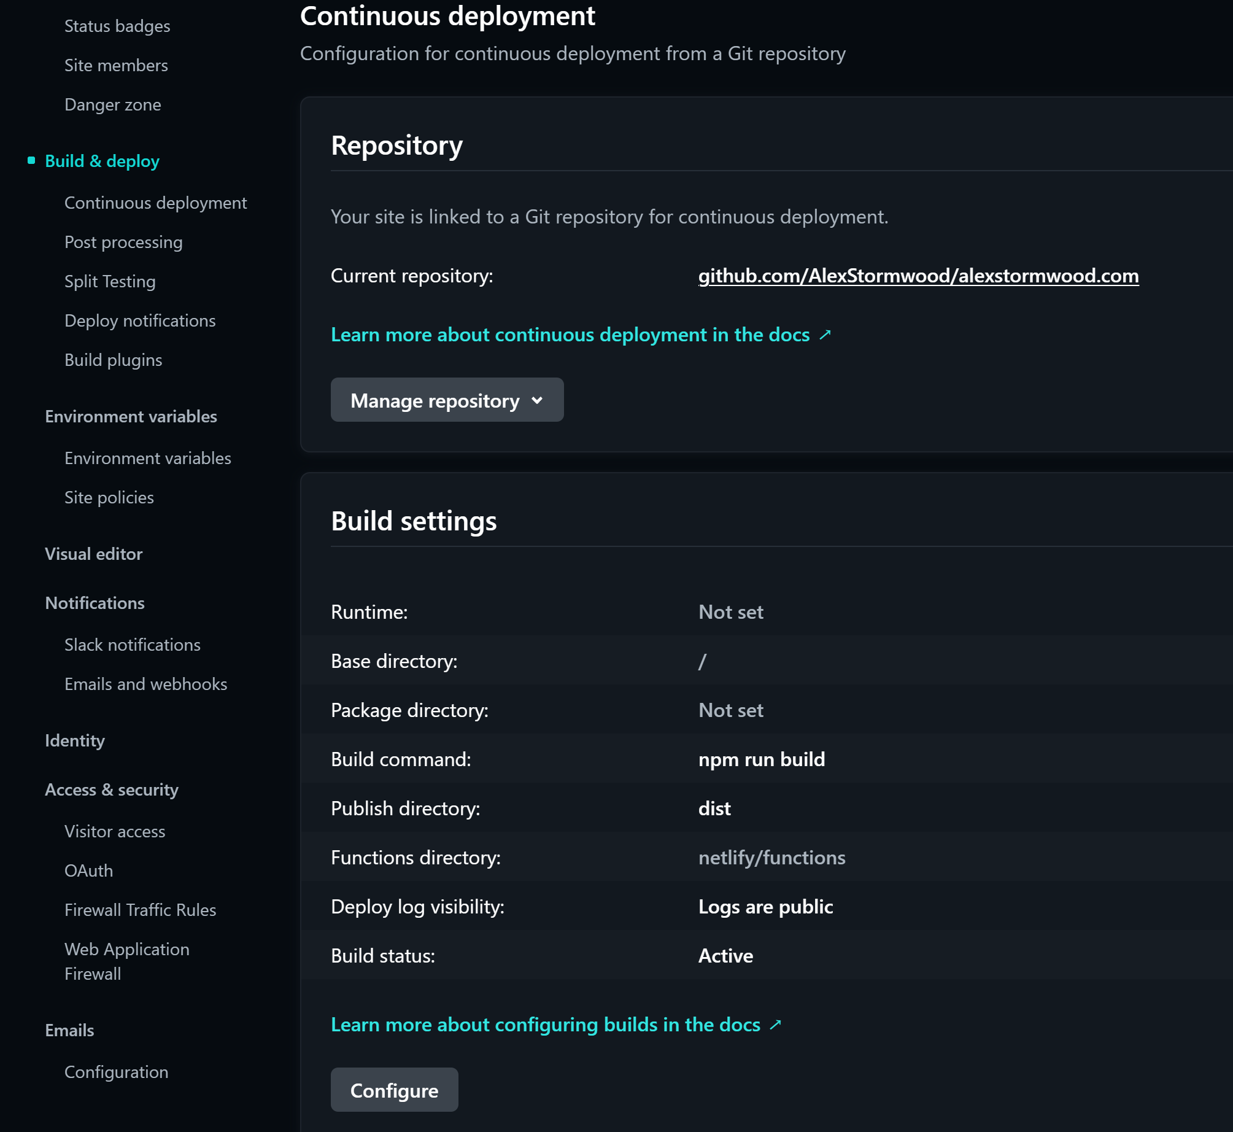Open the Continuous deployment settings page
1233x1132 pixels.
(x=155, y=203)
